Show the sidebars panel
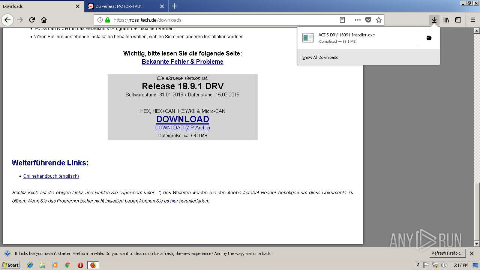The height and width of the screenshot is (270, 480). pos(458,20)
